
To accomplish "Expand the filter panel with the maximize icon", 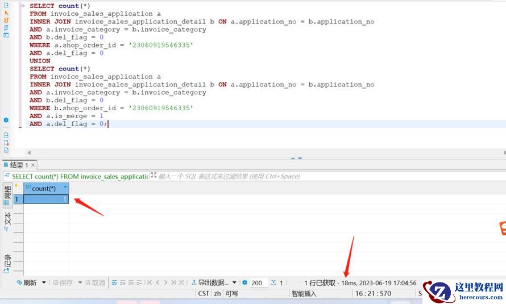I will 154,175.
